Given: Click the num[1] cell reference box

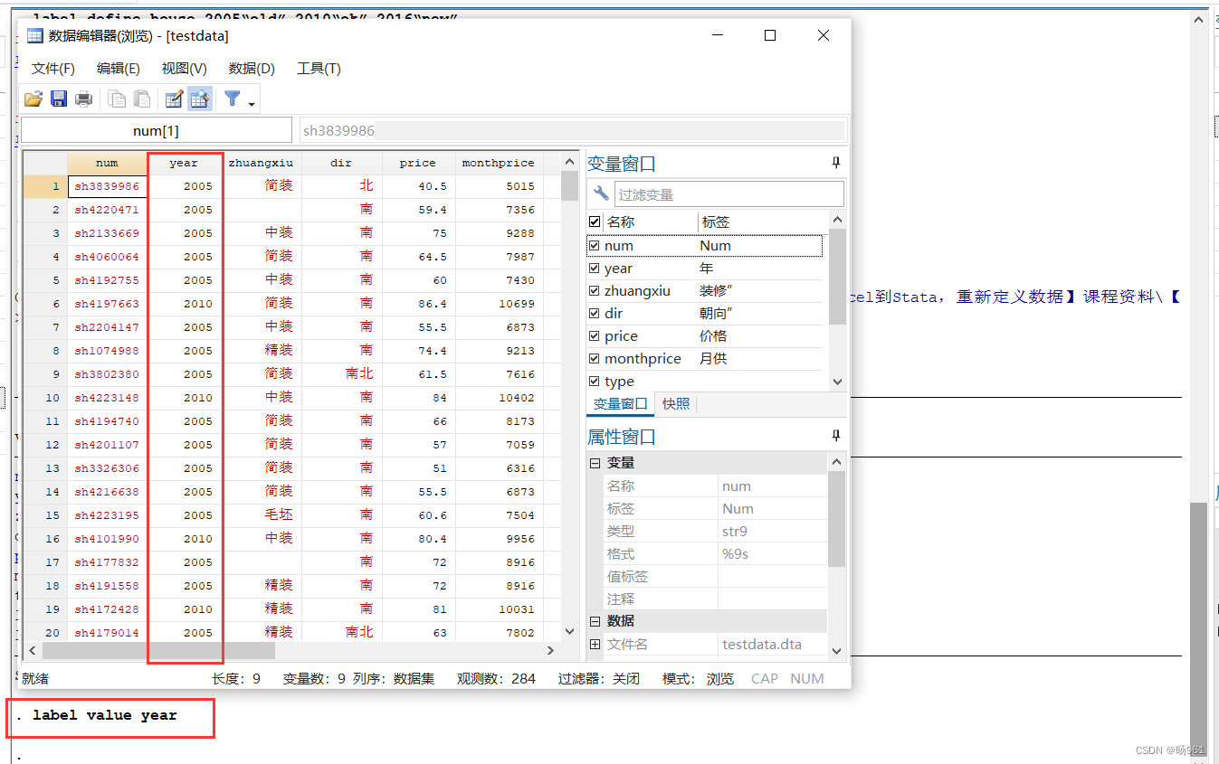Looking at the screenshot, I should click(156, 130).
